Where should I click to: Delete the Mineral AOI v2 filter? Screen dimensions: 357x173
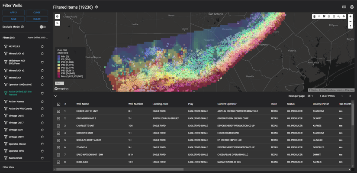[42, 71]
